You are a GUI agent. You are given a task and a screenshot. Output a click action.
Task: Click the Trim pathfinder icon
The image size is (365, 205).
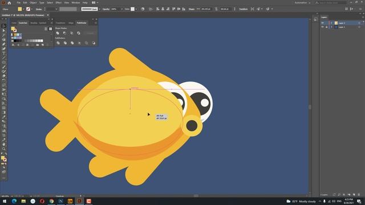(65, 43)
